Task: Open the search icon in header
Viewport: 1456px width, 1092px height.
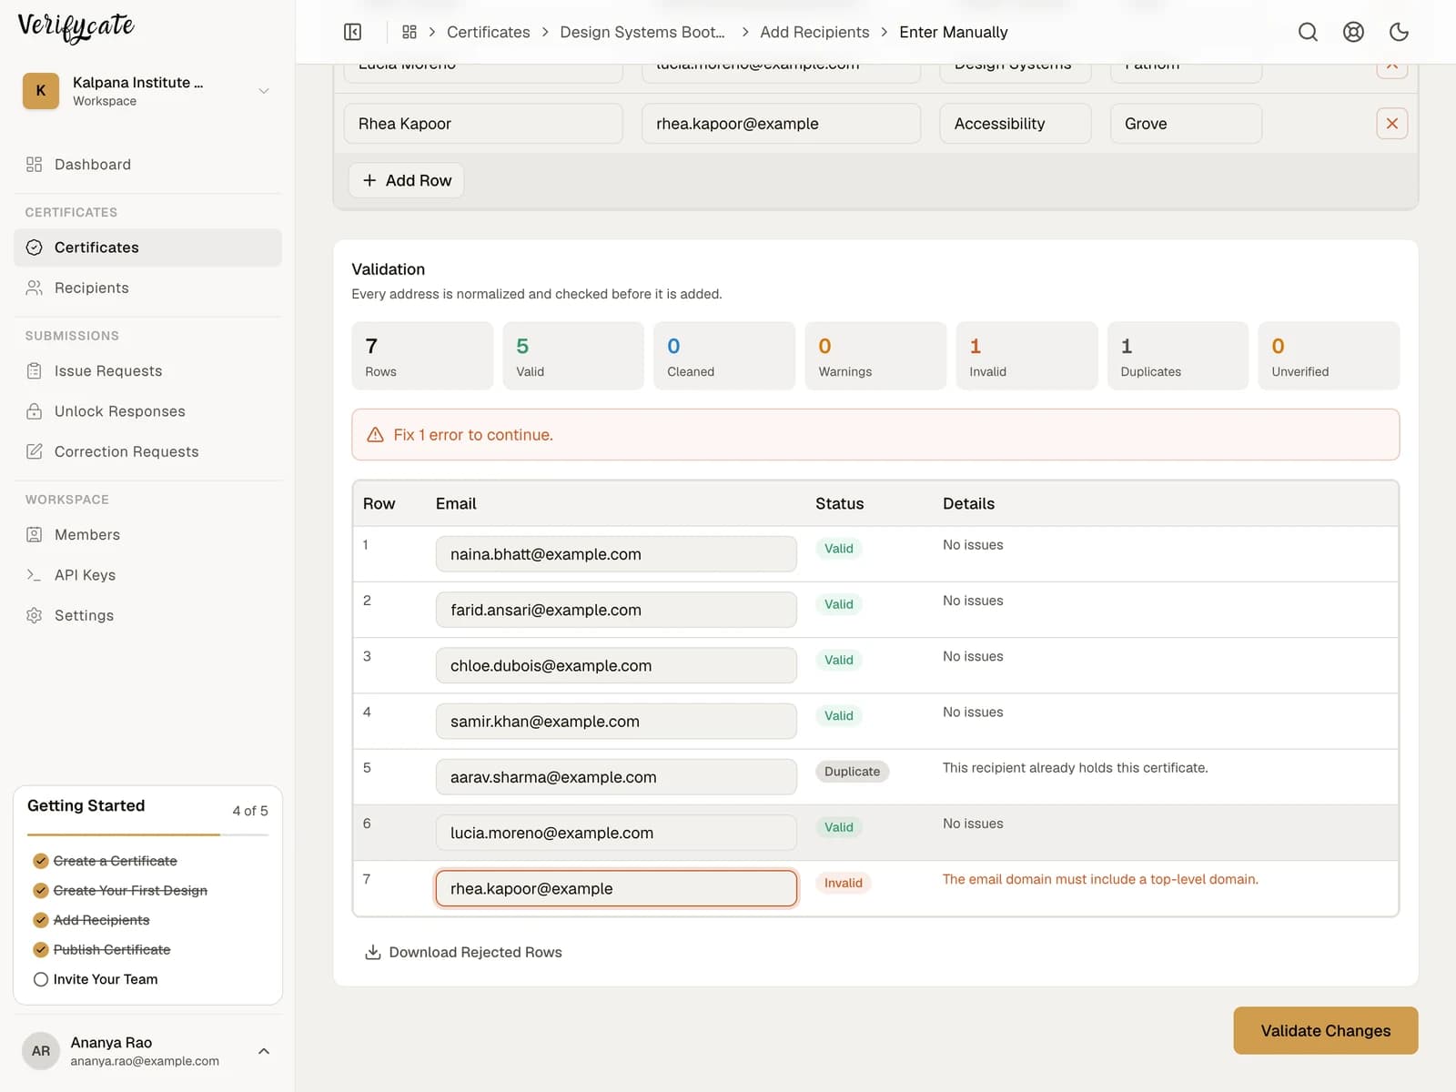Action: pyautogui.click(x=1308, y=32)
